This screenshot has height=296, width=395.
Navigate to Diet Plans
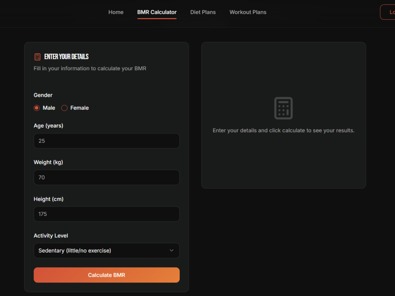203,12
